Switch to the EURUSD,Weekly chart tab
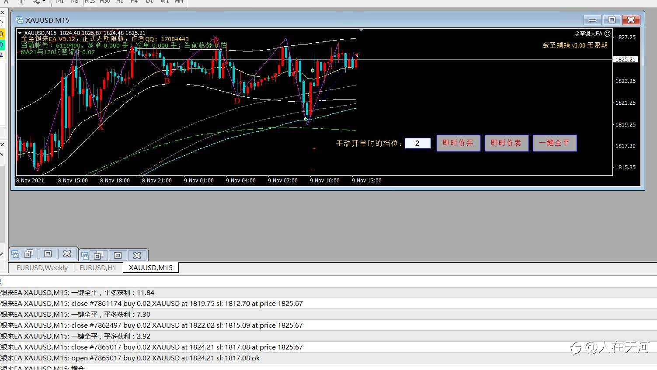The height and width of the screenshot is (370, 657). pos(42,267)
